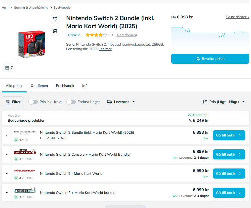The width and height of the screenshot is (251, 208).
Task: Open the 4 omdömen link
Action: [126, 35]
